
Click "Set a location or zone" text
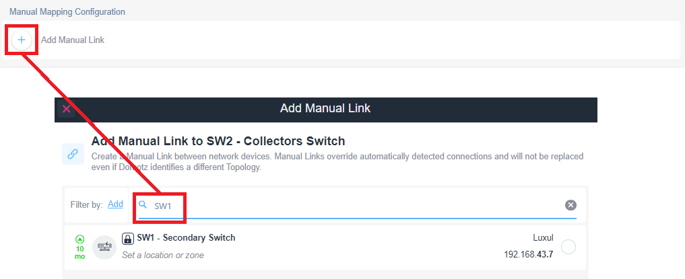162,255
